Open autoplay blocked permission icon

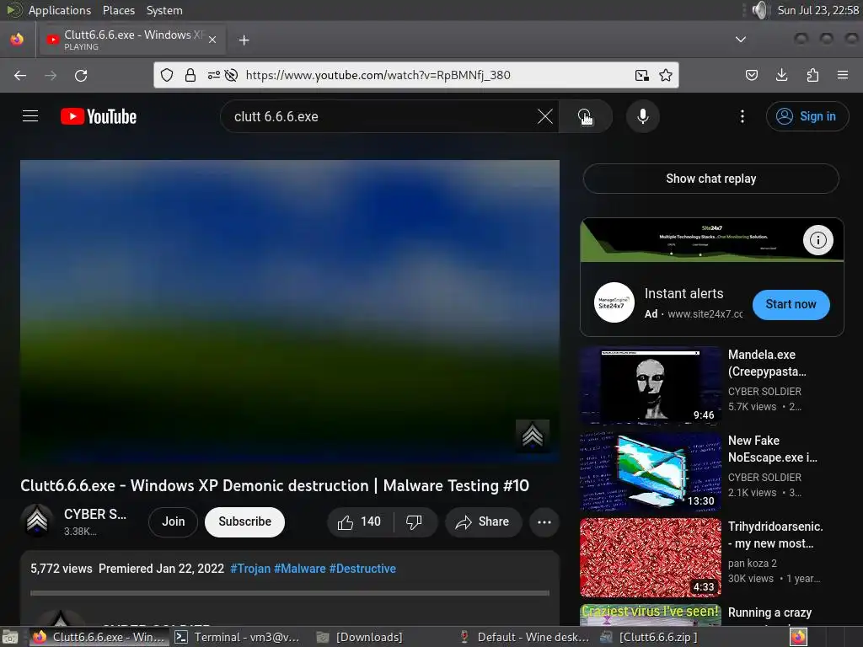[x=231, y=75]
